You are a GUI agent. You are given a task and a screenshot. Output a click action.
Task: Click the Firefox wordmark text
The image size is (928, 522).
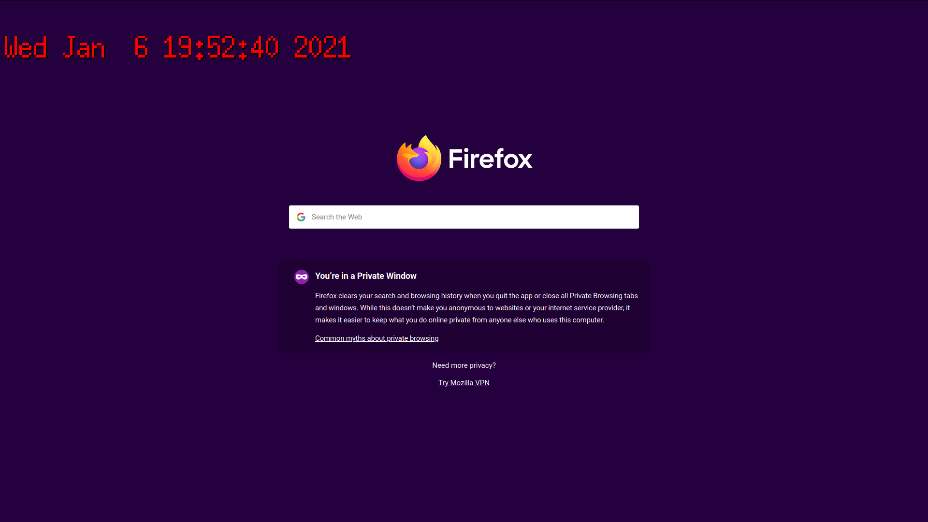pos(490,159)
